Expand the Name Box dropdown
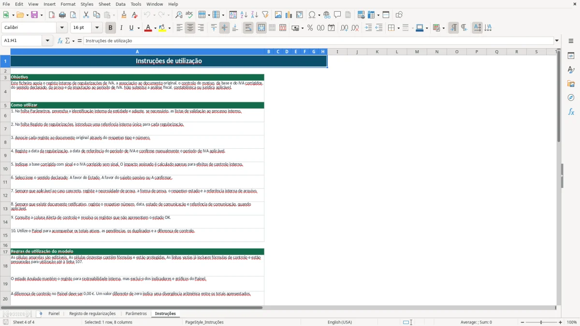580x326 pixels. click(x=48, y=41)
